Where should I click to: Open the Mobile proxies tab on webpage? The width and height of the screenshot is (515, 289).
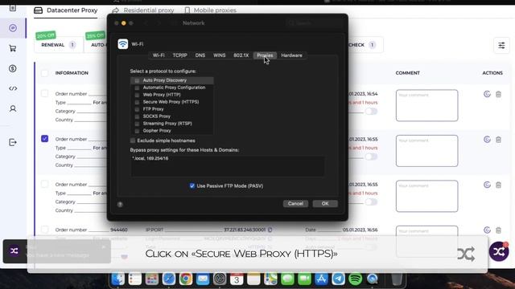pyautogui.click(x=210, y=10)
